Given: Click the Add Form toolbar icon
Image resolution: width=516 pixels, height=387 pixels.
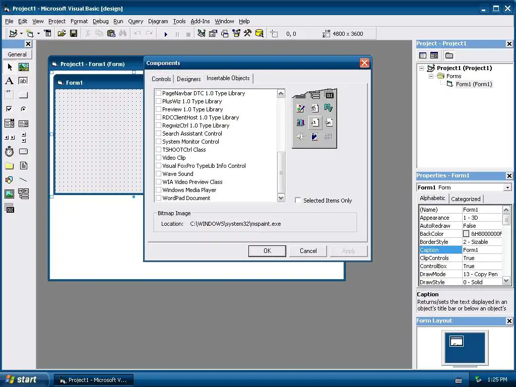Looking at the screenshot, I should pyautogui.click(x=30, y=33).
